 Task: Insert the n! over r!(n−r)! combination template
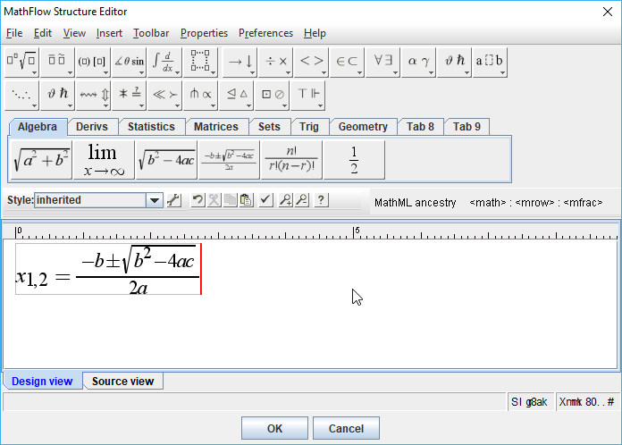(x=291, y=160)
